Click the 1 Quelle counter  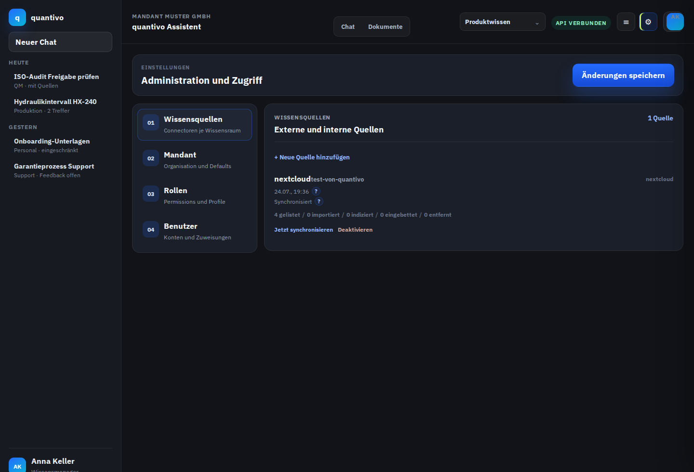click(660, 118)
